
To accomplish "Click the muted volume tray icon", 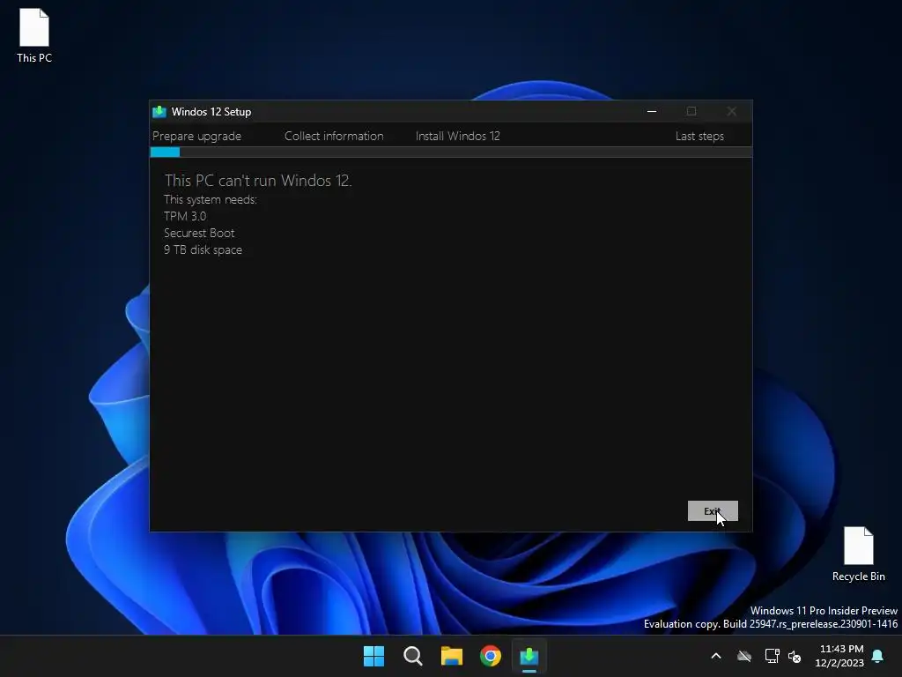I will (795, 656).
